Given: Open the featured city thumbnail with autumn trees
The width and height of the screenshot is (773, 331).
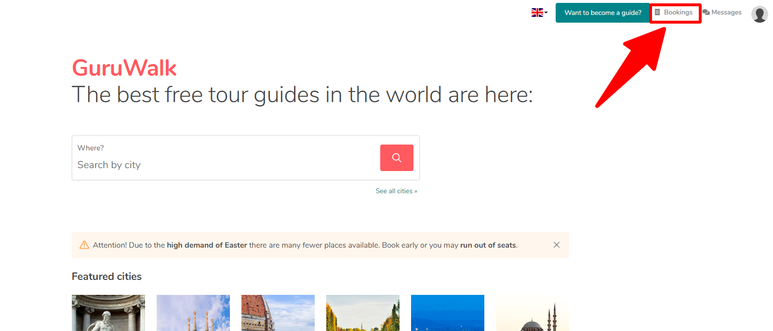Looking at the screenshot, I should click(x=363, y=313).
